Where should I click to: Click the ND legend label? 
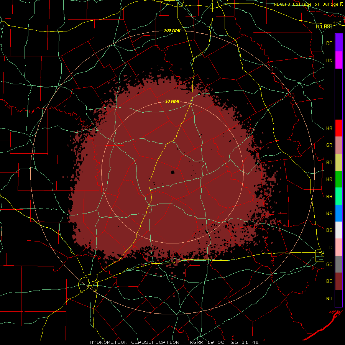click(x=329, y=298)
